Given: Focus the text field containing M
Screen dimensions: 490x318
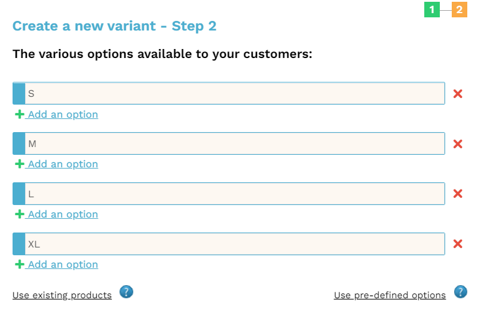Looking at the screenshot, I should point(235,143).
